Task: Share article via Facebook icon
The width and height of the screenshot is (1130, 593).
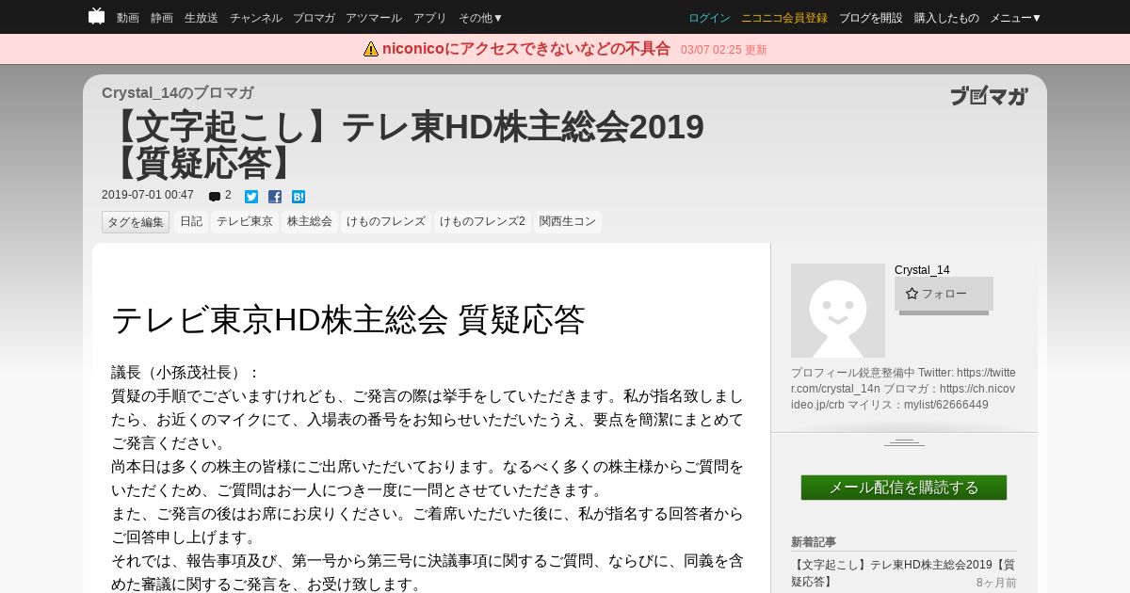Action: coord(275,197)
